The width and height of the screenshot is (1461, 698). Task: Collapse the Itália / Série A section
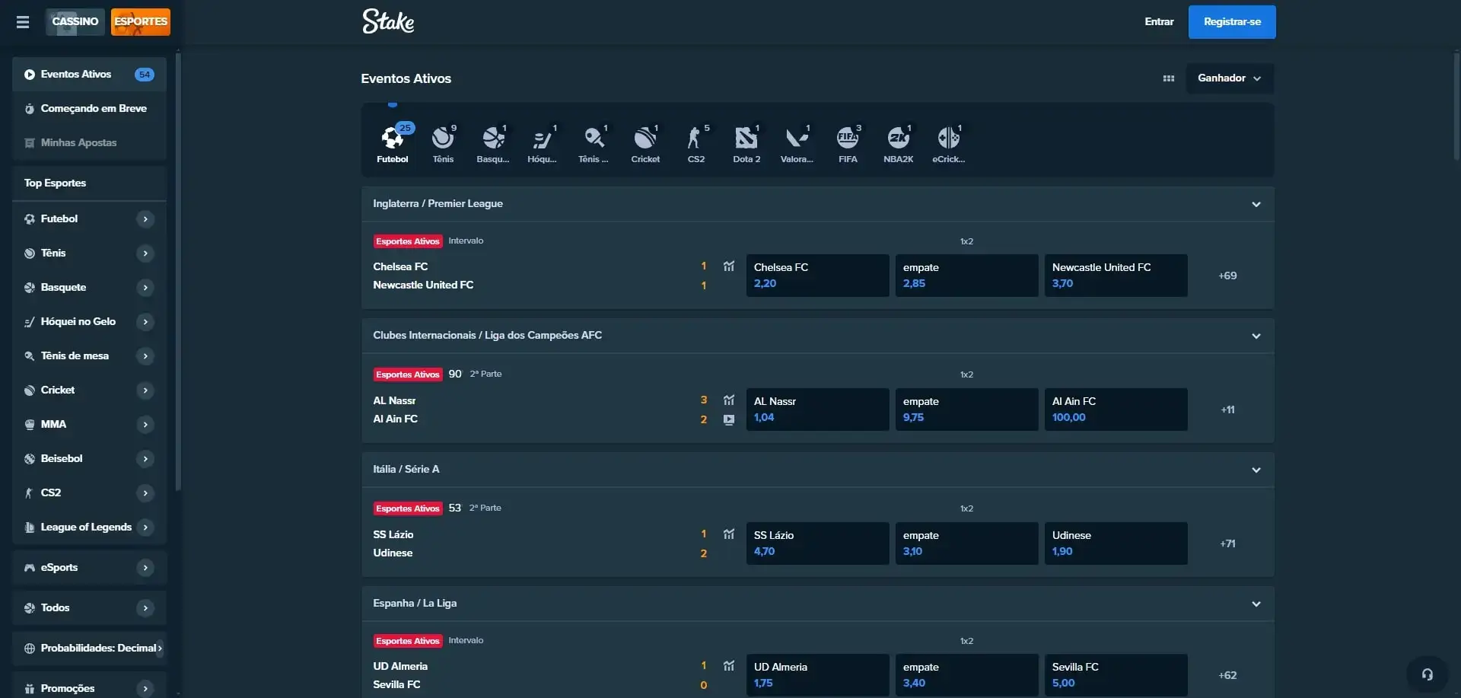pos(1256,470)
